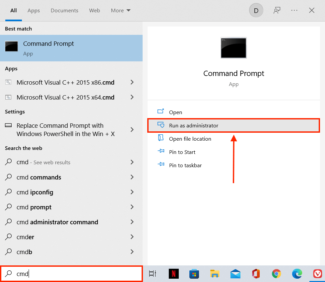The height and width of the screenshot is (282, 325).
Task: Open Mail from the taskbar
Action: pos(235,274)
